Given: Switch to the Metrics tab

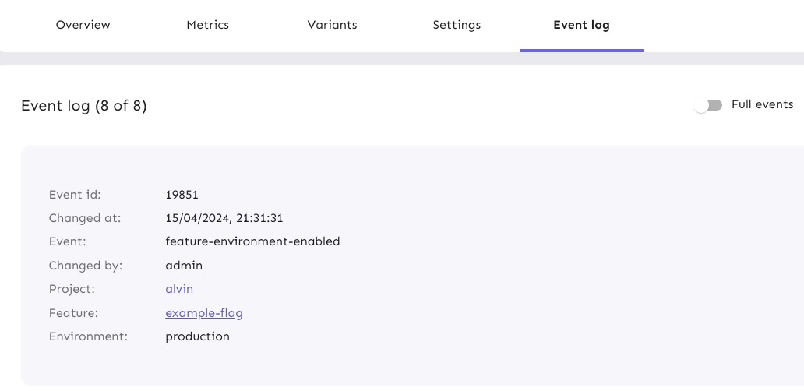Looking at the screenshot, I should (x=208, y=25).
